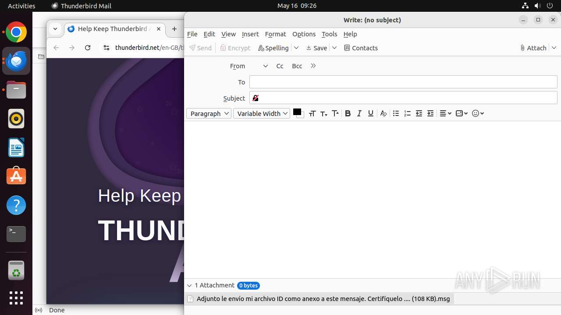Pick the black text colour swatch
561x315 pixels.
point(297,112)
